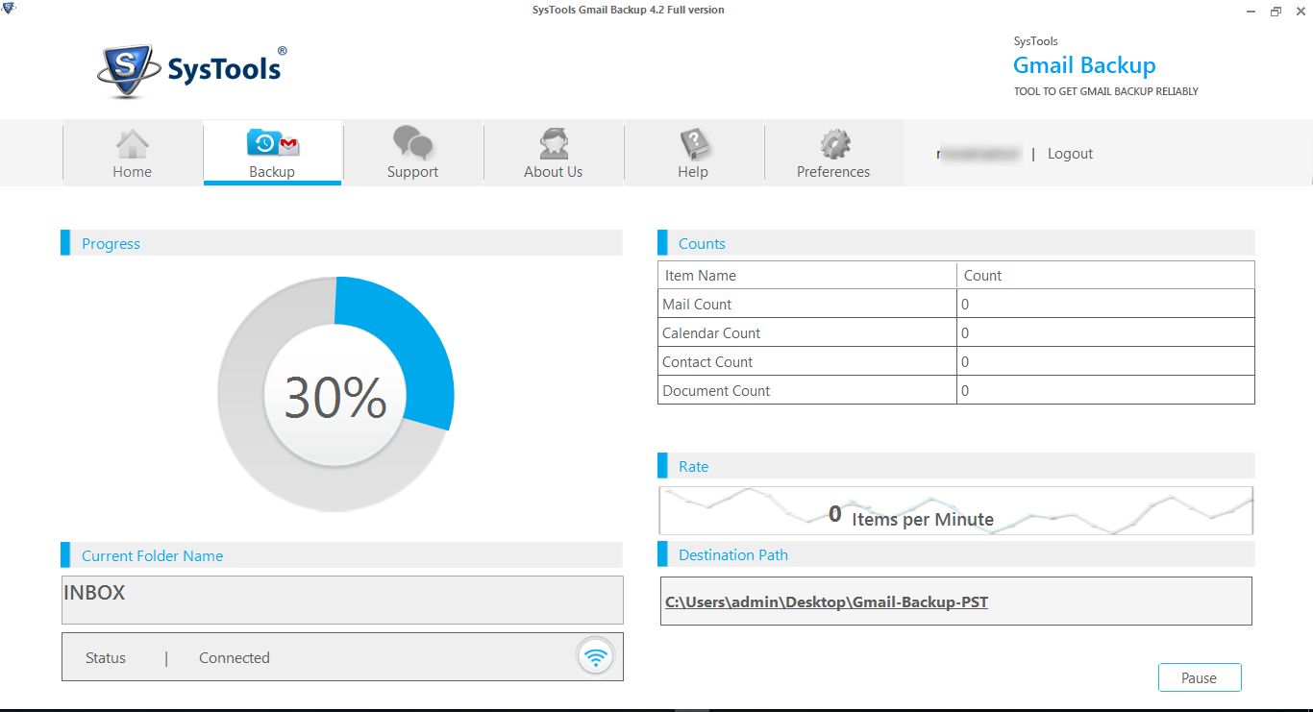The height and width of the screenshot is (712, 1313).
Task: Click the 30% progress ring
Action: pos(335,395)
